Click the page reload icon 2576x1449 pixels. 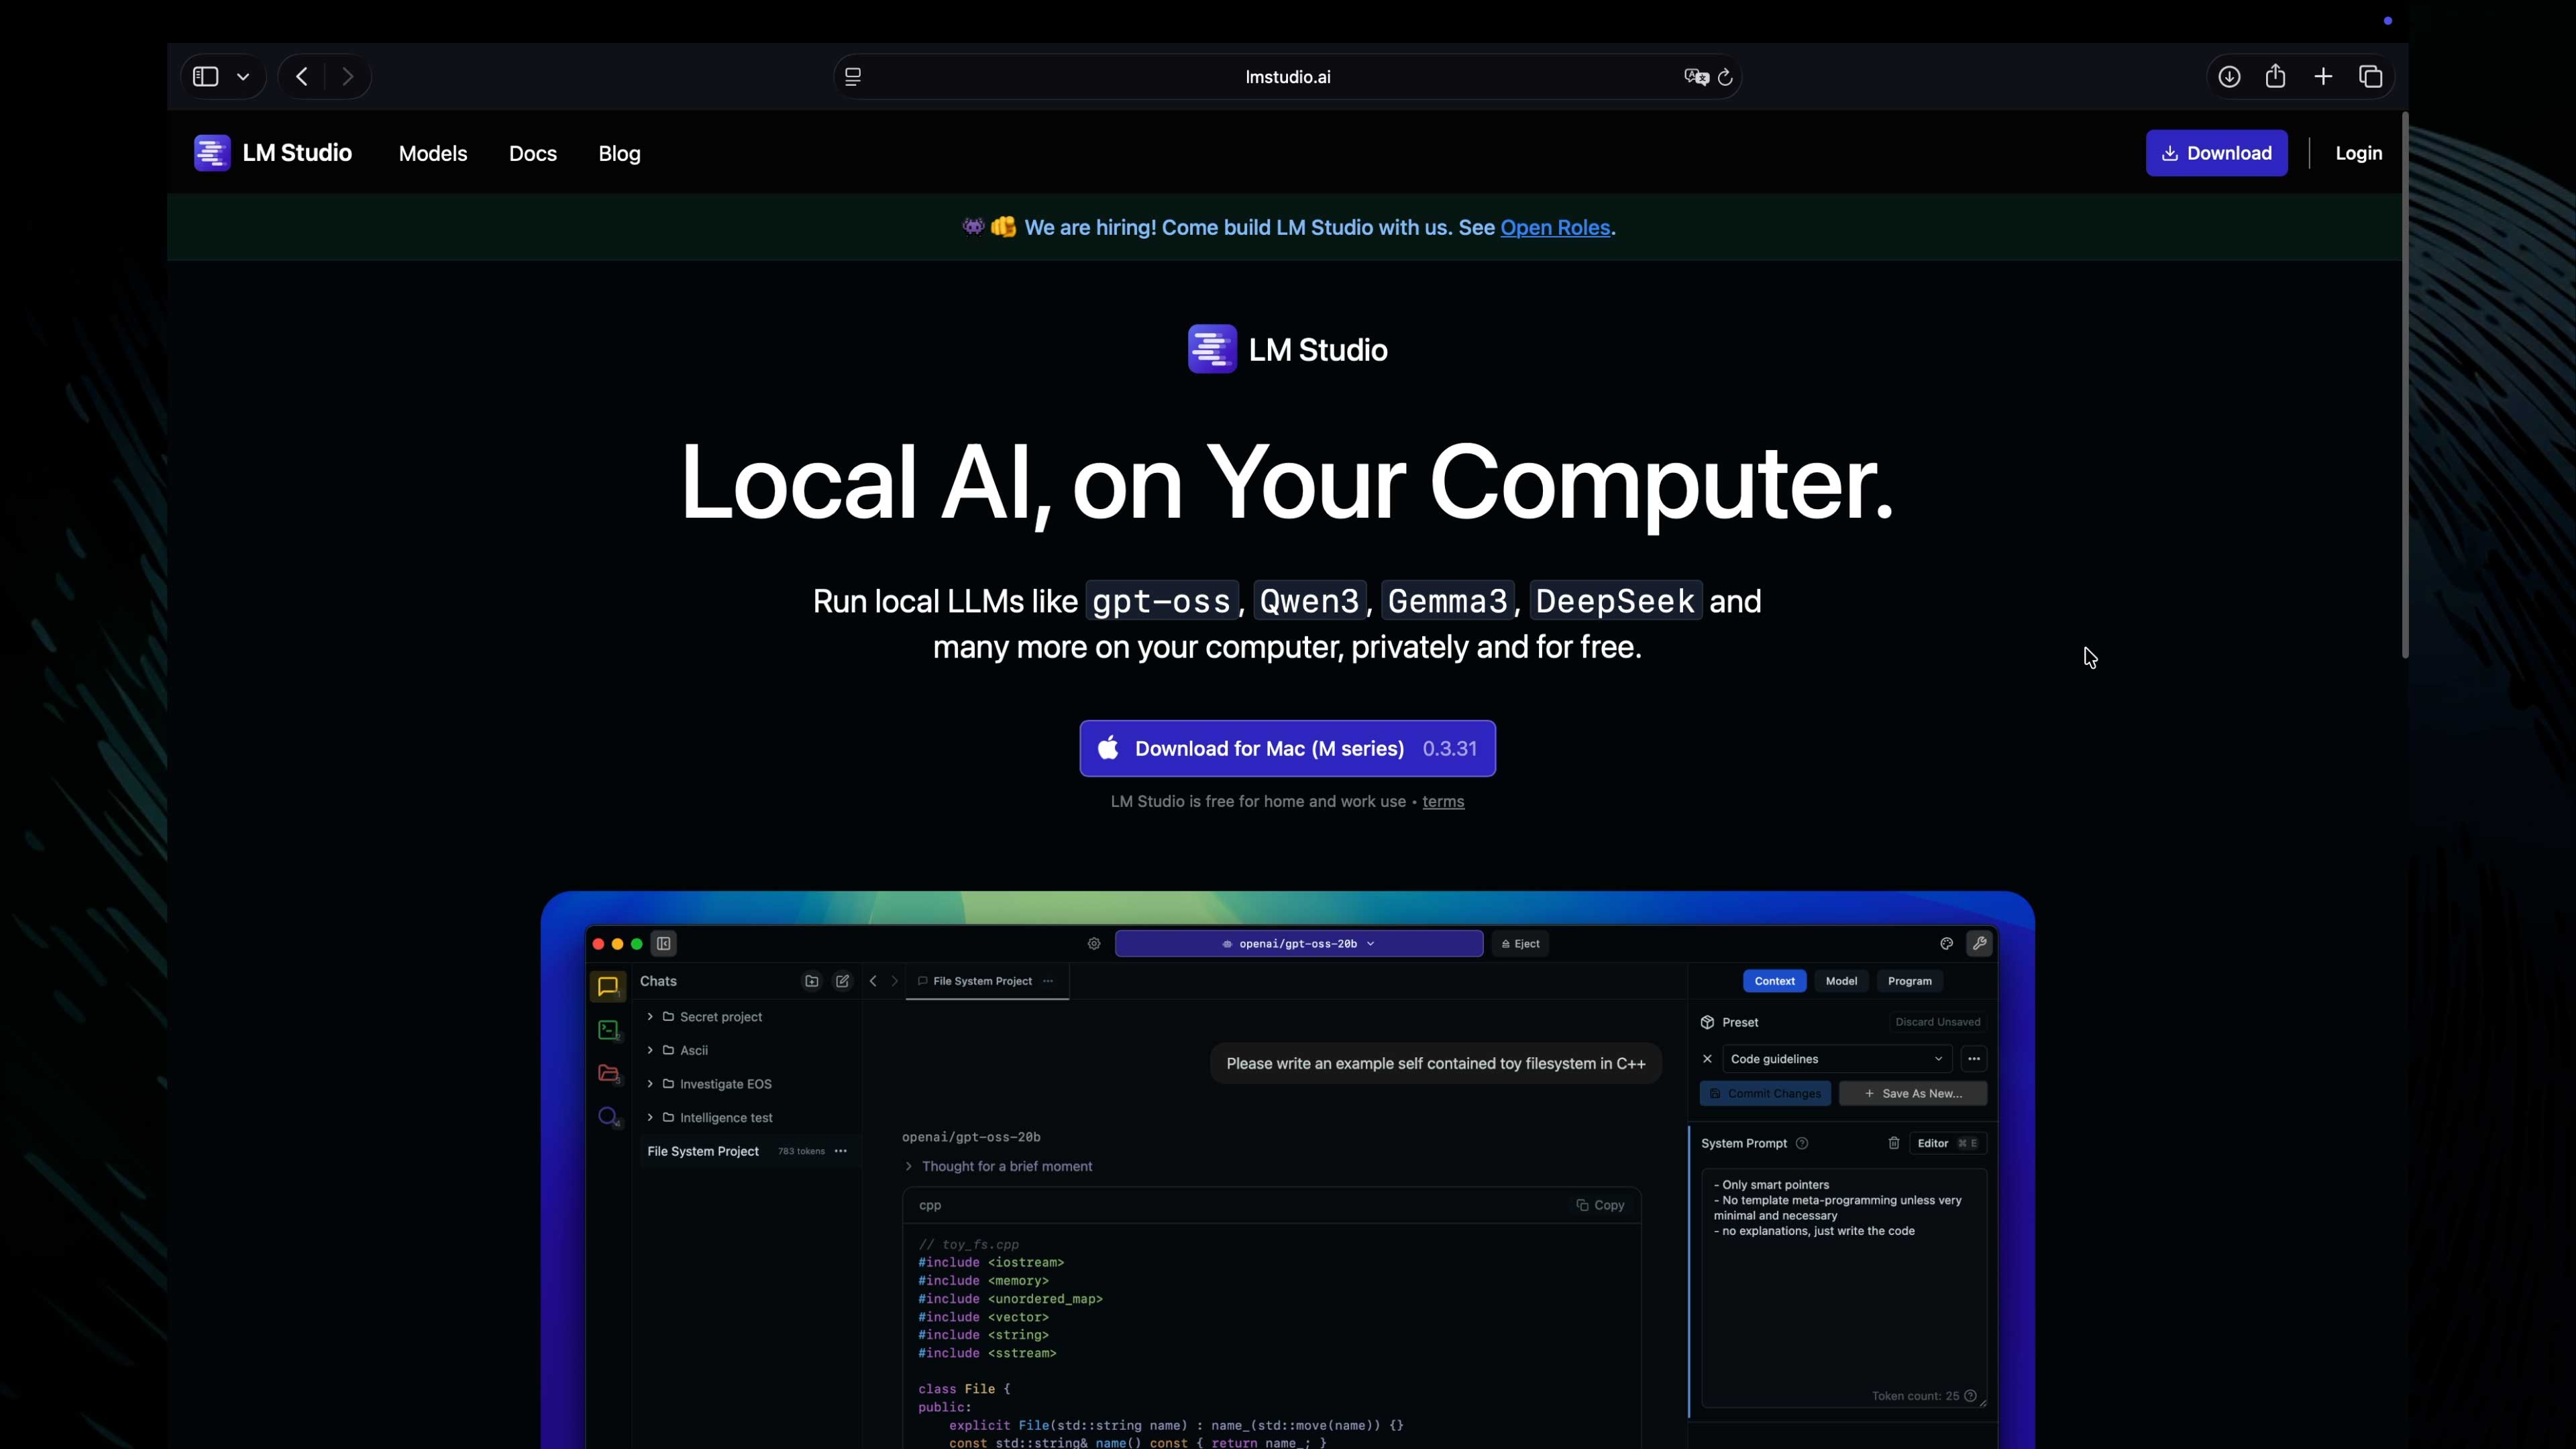click(1725, 77)
